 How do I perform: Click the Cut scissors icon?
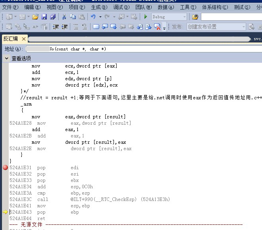point(64,17)
